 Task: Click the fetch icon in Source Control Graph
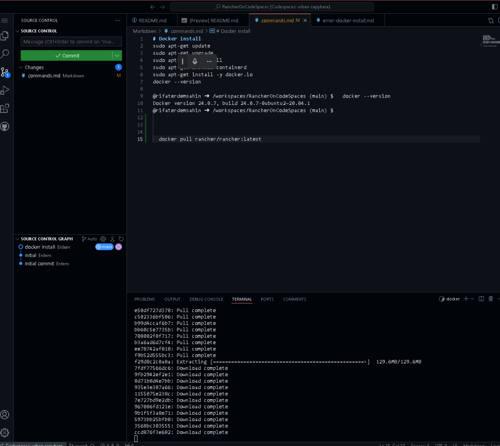(x=112, y=239)
